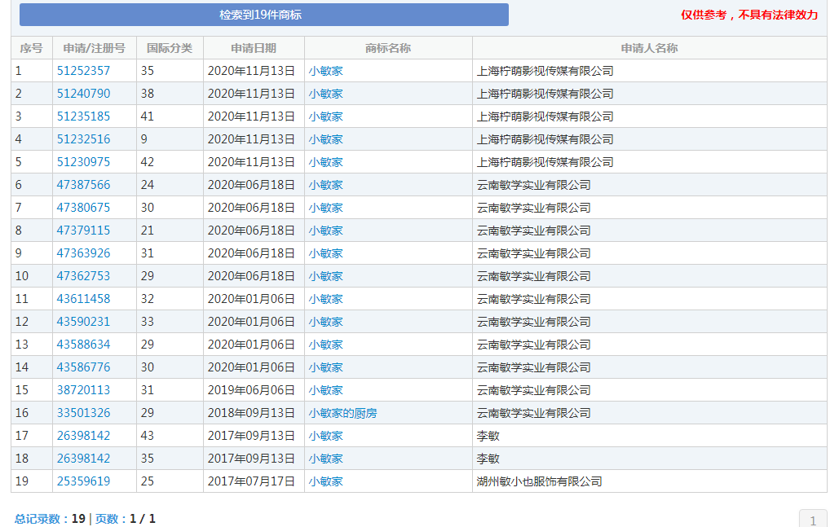Click the 申请人名称 column header
This screenshot has width=839, height=527.
pos(650,48)
